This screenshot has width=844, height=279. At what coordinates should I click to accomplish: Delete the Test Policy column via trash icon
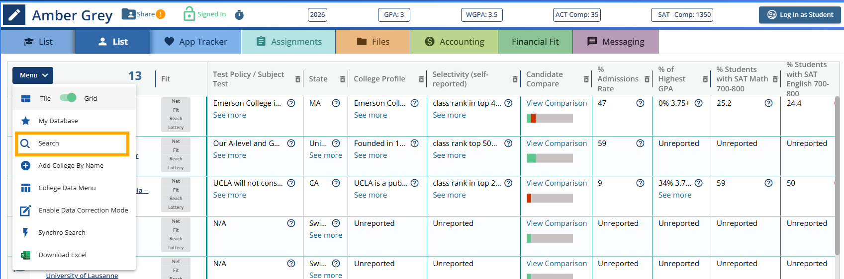297,79
